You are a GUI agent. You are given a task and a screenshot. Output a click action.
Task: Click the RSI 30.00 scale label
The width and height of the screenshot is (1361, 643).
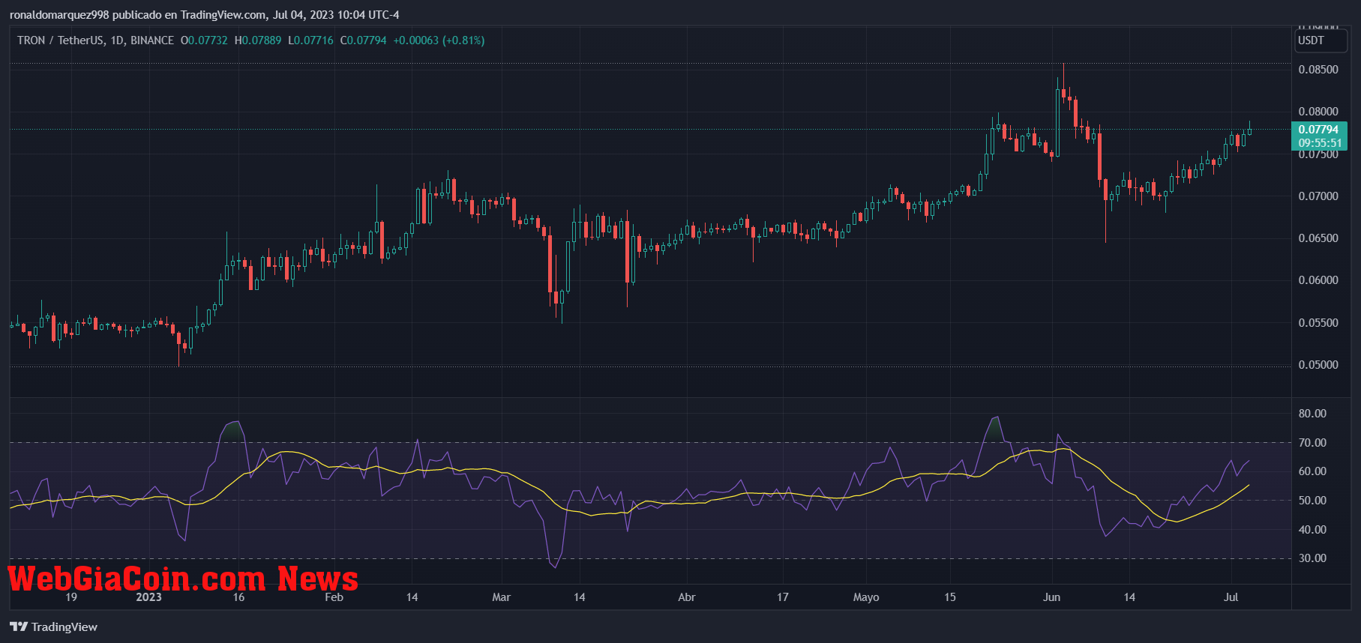[x=1312, y=558]
